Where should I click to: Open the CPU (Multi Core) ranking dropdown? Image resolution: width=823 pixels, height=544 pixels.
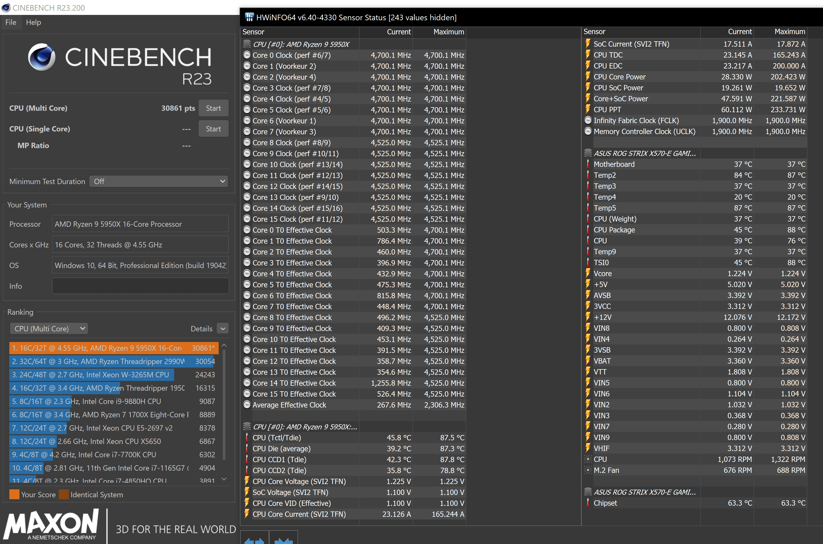click(x=49, y=328)
